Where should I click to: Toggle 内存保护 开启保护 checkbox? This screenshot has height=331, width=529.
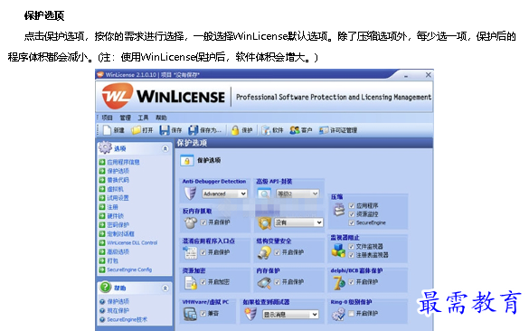pos(278,282)
